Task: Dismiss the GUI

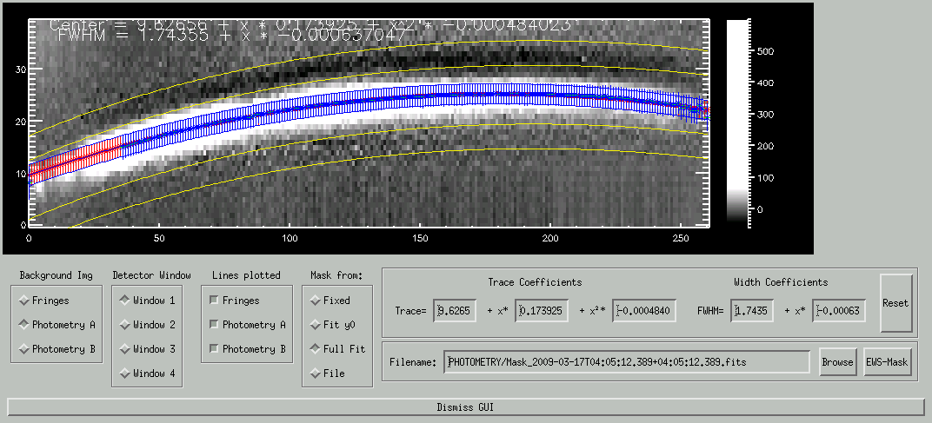Action: (x=465, y=406)
